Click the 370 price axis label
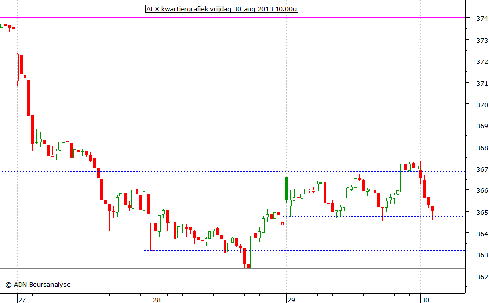Screen dimensions: 489x303 (482, 105)
